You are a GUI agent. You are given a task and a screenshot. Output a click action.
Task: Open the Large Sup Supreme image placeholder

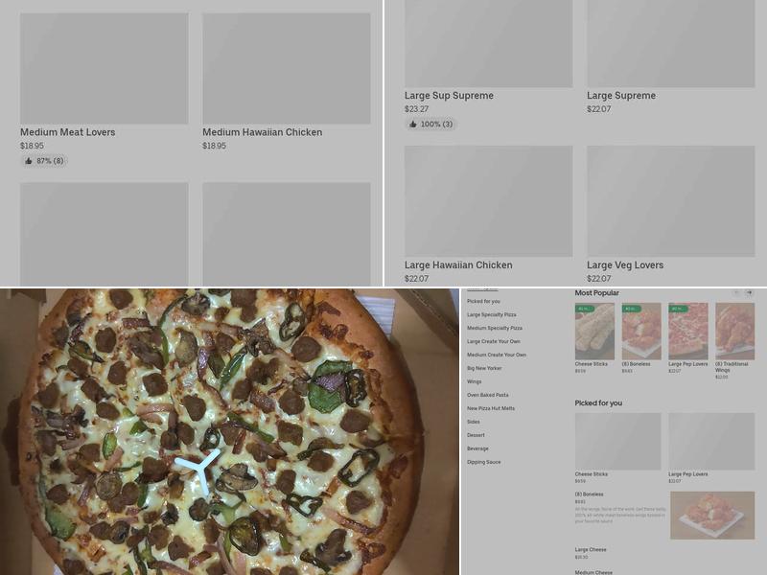coord(489,43)
